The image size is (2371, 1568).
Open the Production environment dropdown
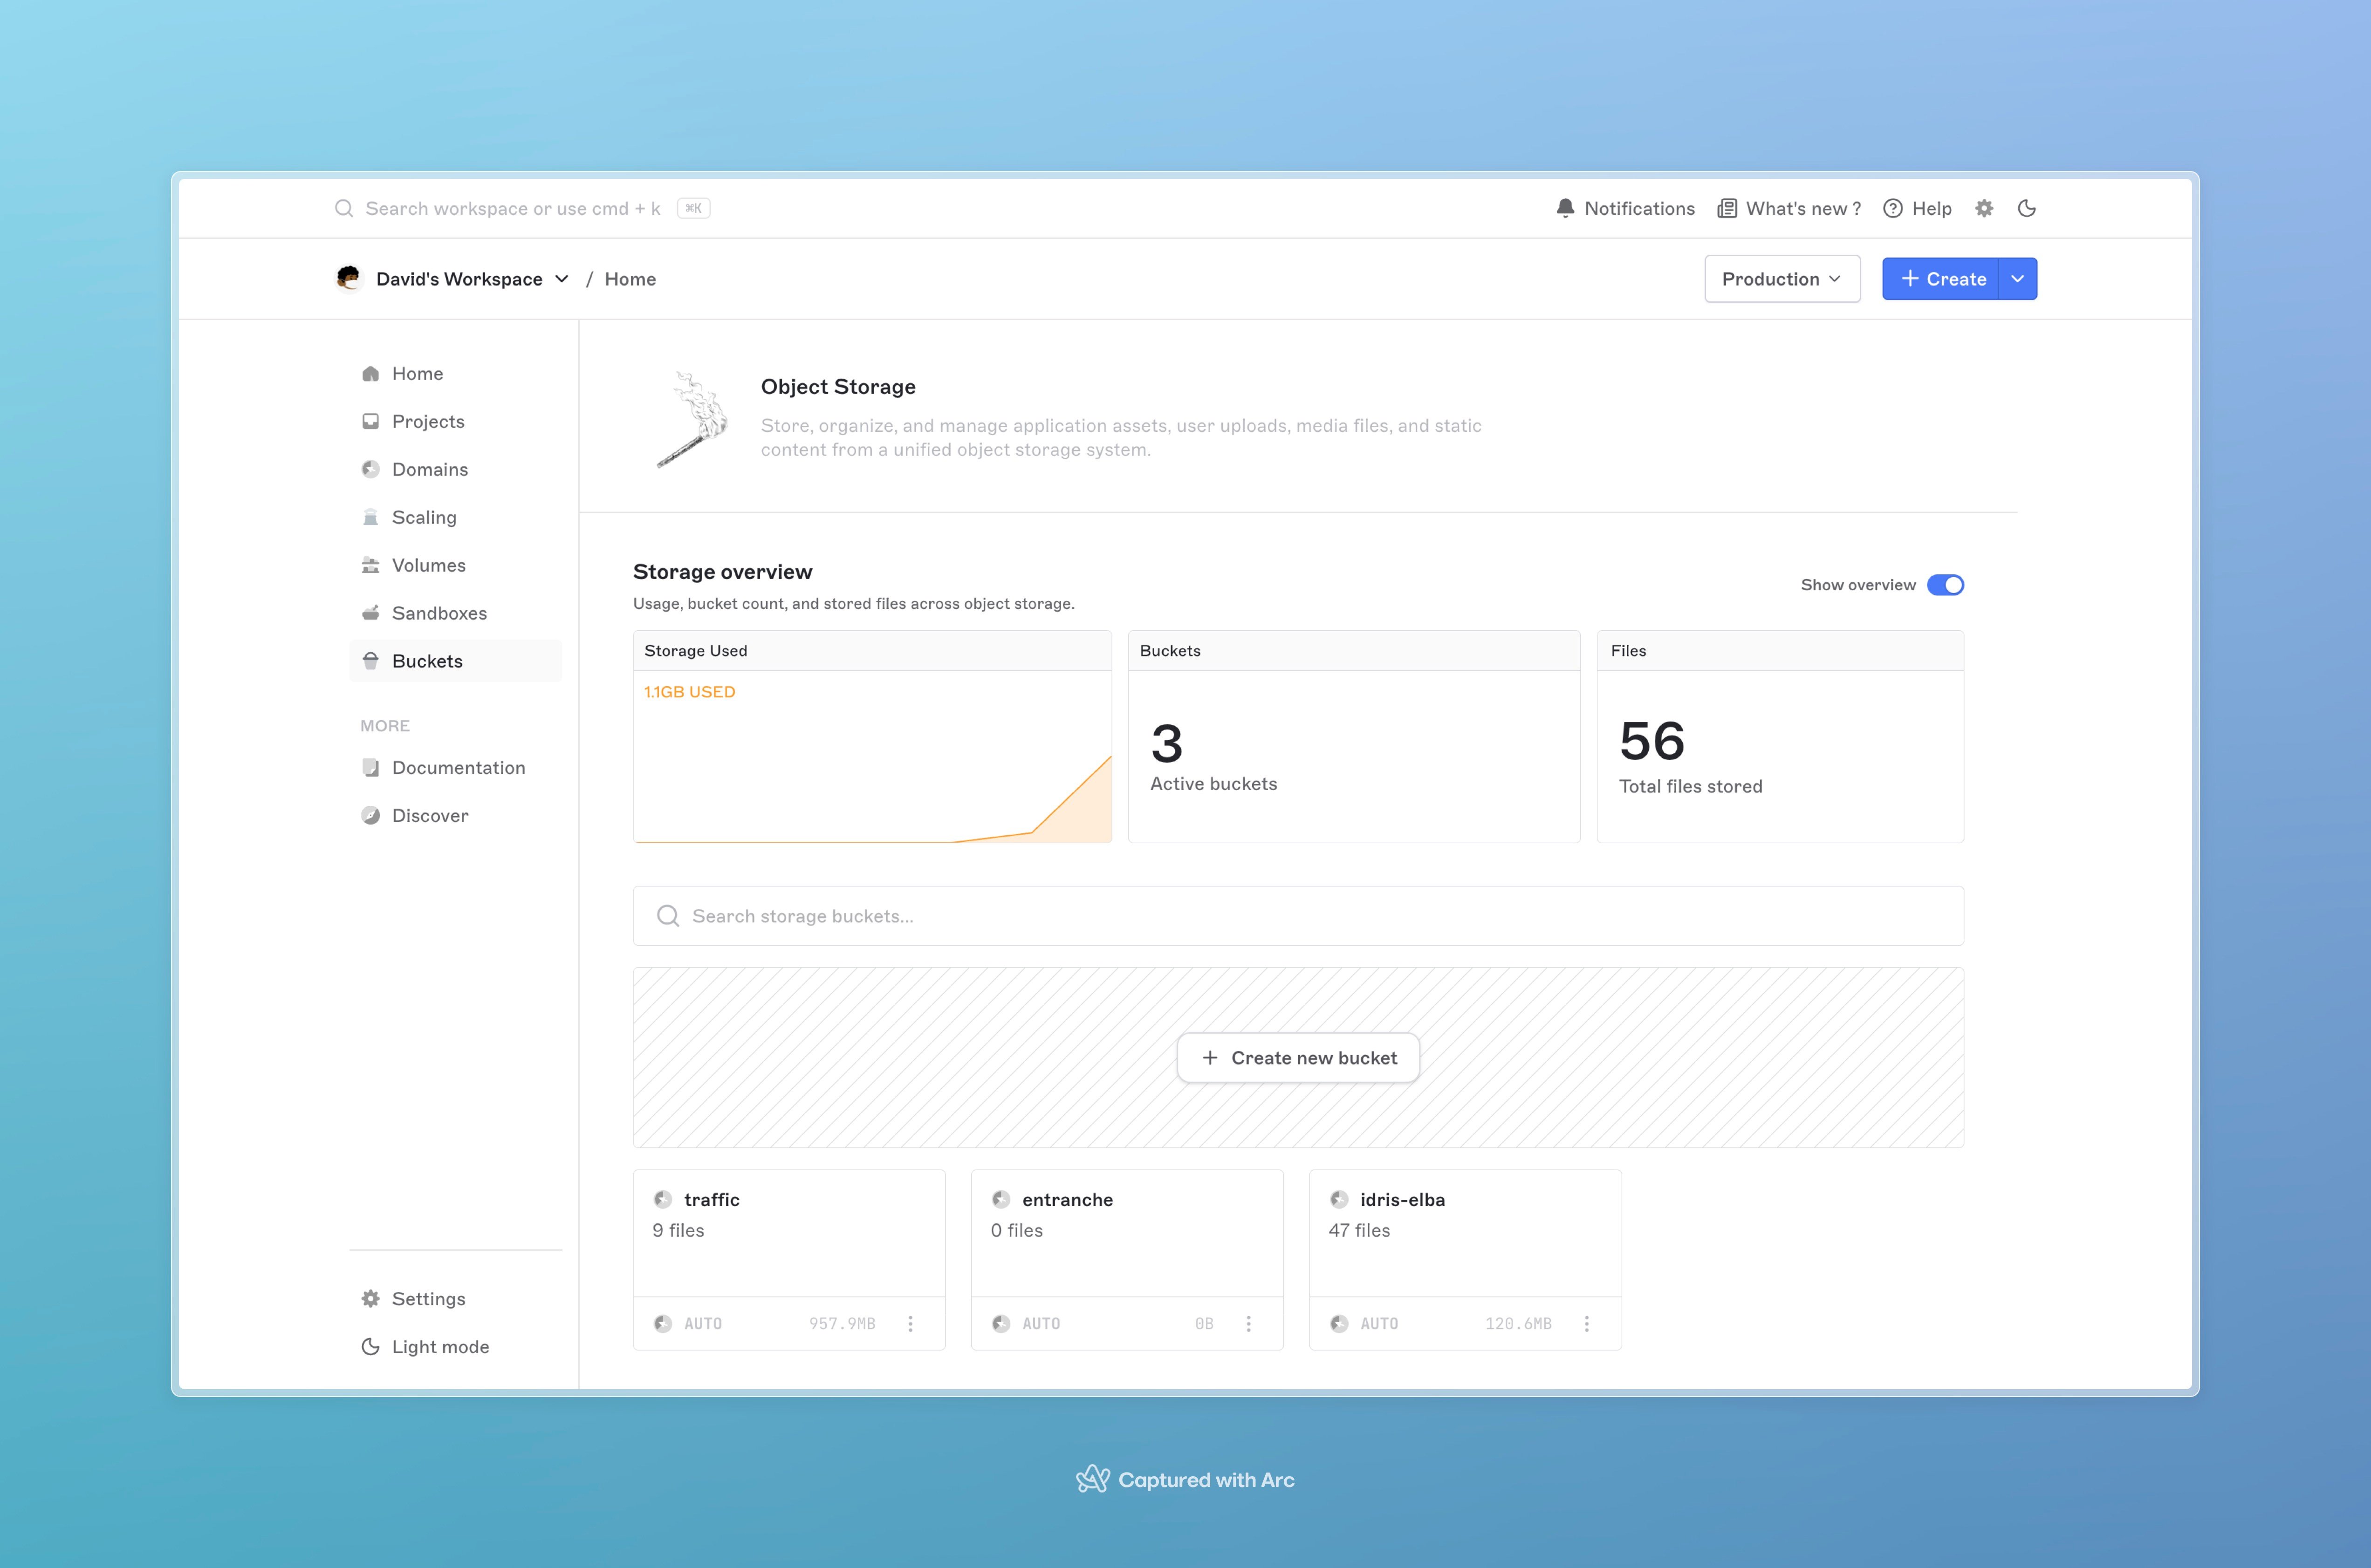[1782, 279]
